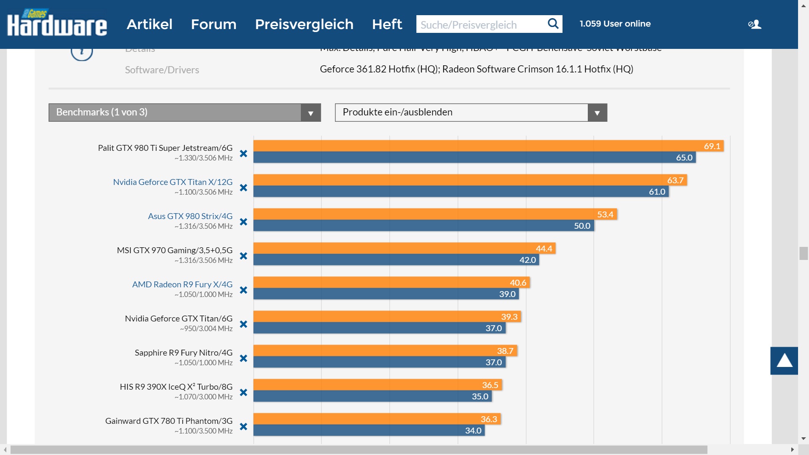Click the search magnifier icon
Viewport: 809px width, 455px height.
(x=553, y=24)
